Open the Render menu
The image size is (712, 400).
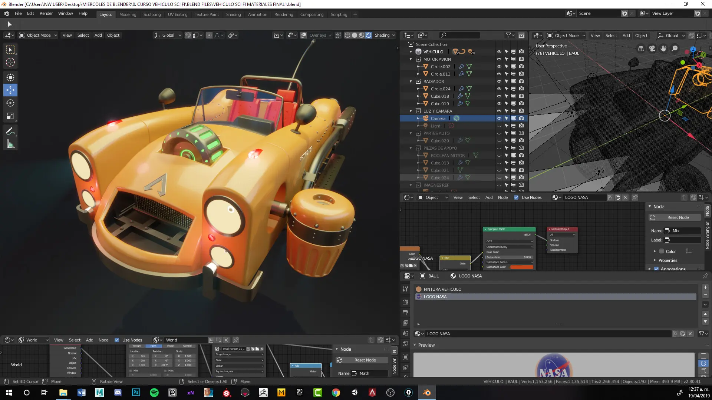tap(46, 13)
